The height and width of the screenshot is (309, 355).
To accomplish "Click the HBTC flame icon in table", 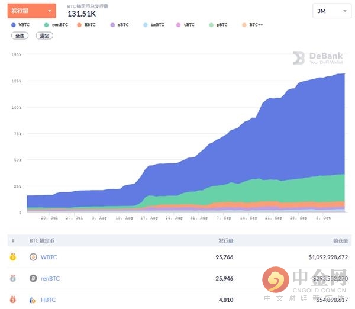I will point(33,300).
